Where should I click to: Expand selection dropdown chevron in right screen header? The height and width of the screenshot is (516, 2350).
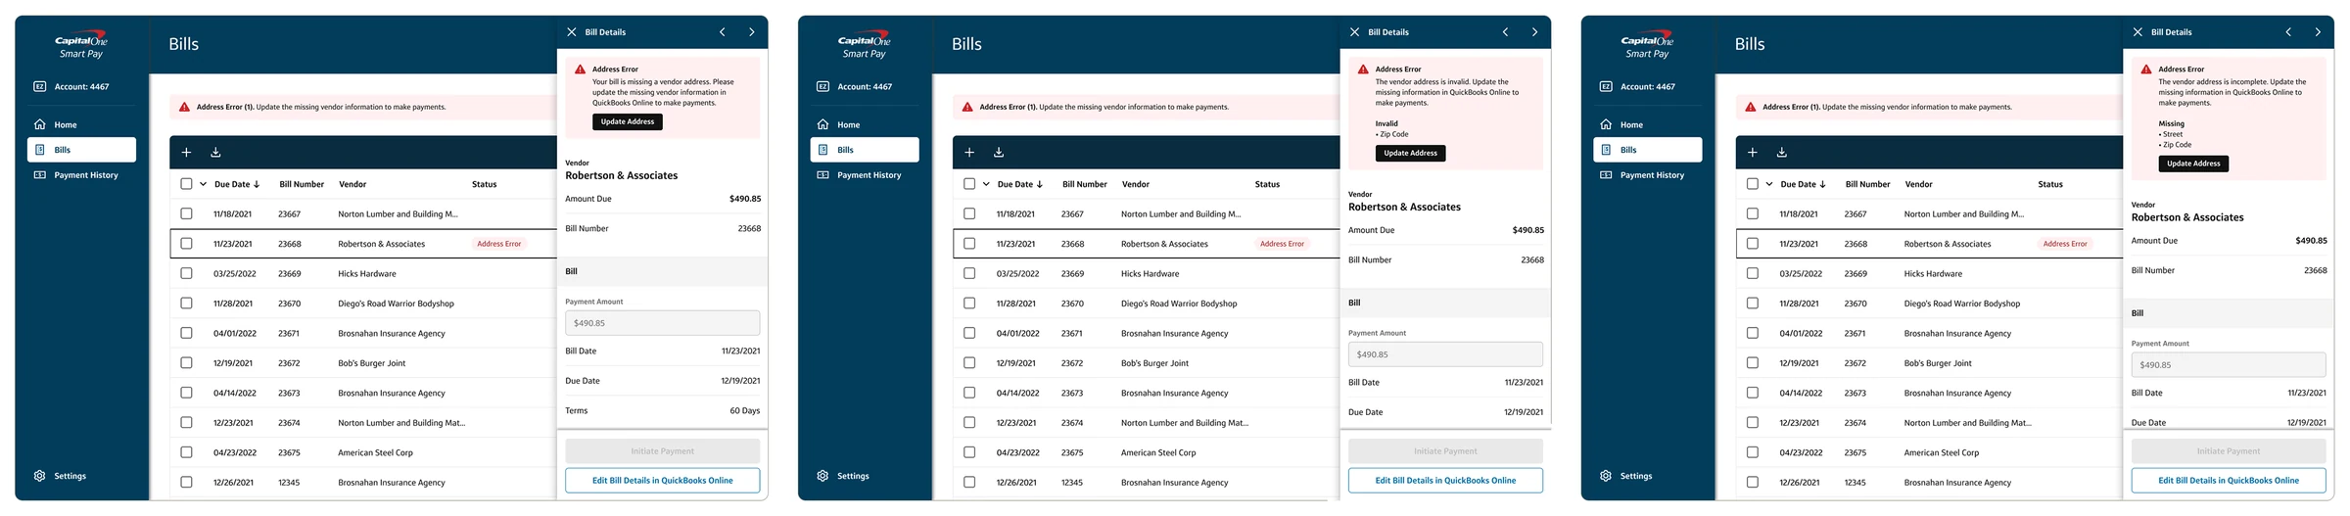(x=1769, y=184)
